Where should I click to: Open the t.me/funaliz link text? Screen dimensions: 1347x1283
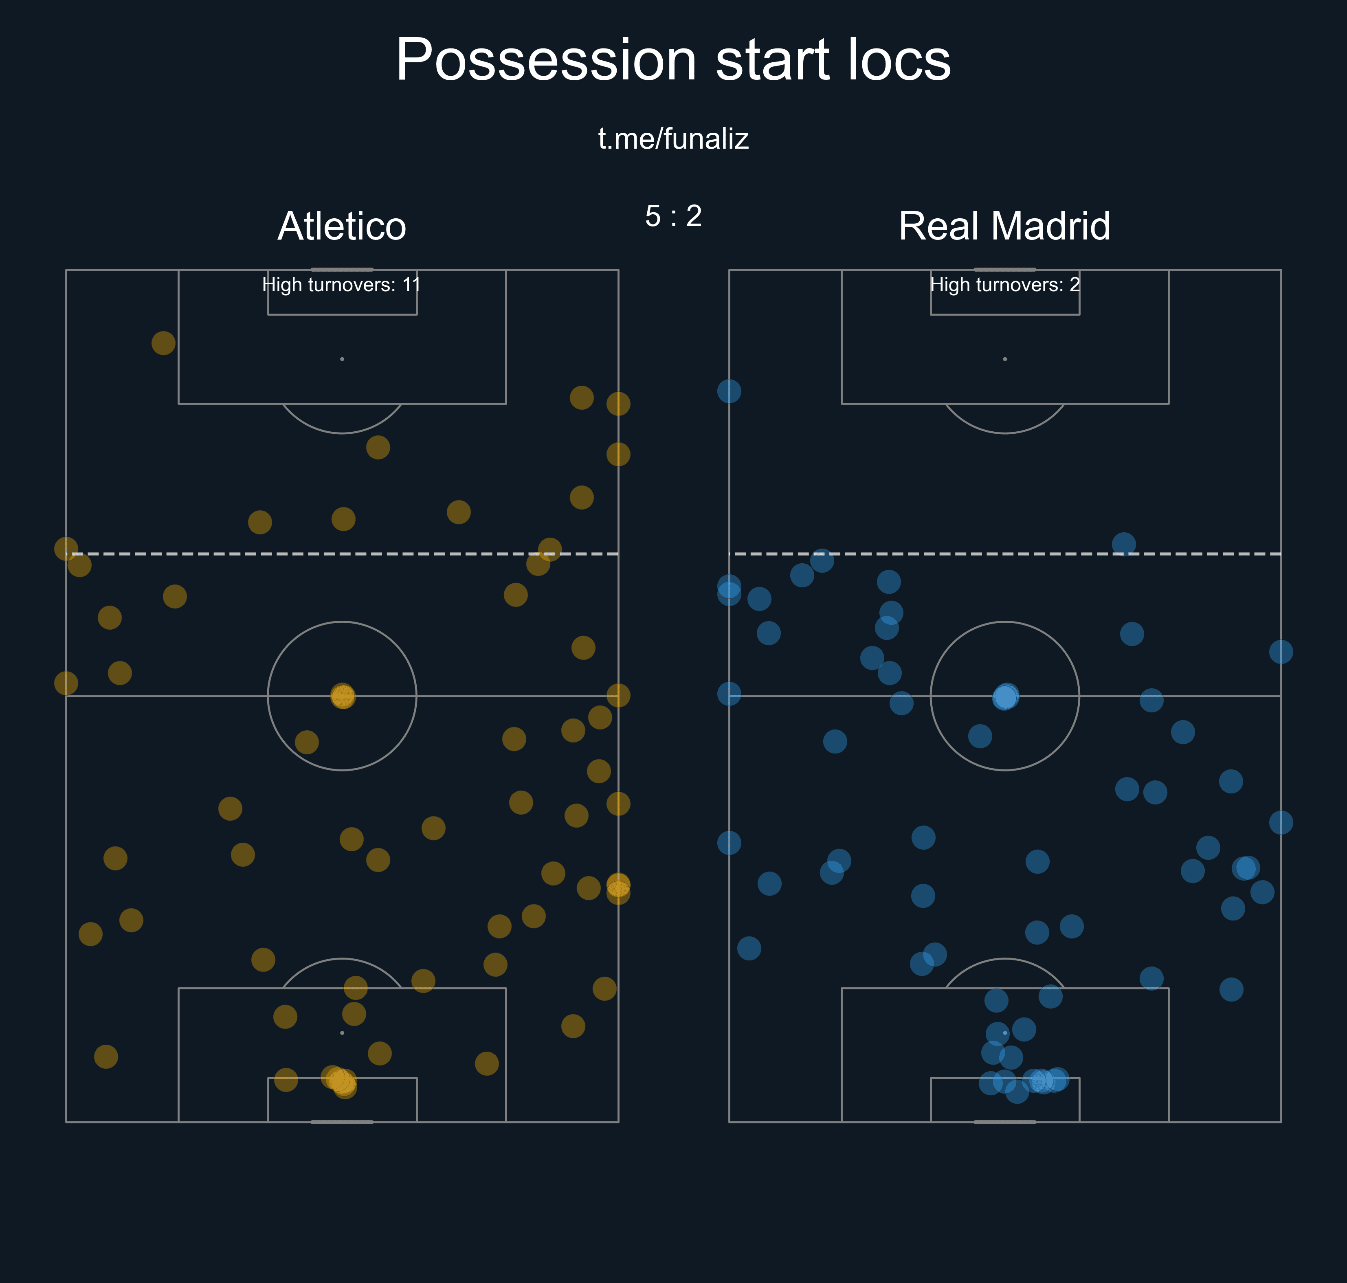coord(674,139)
